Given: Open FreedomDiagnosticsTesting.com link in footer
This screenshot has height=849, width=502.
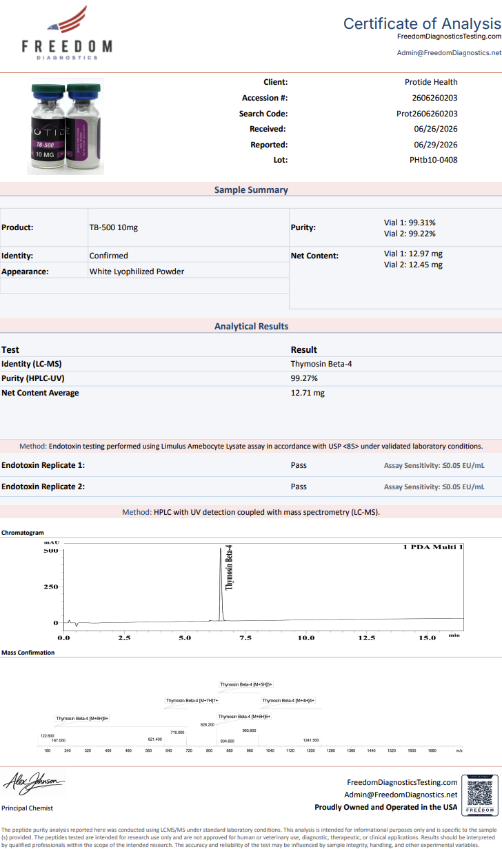Looking at the screenshot, I should 402,782.
